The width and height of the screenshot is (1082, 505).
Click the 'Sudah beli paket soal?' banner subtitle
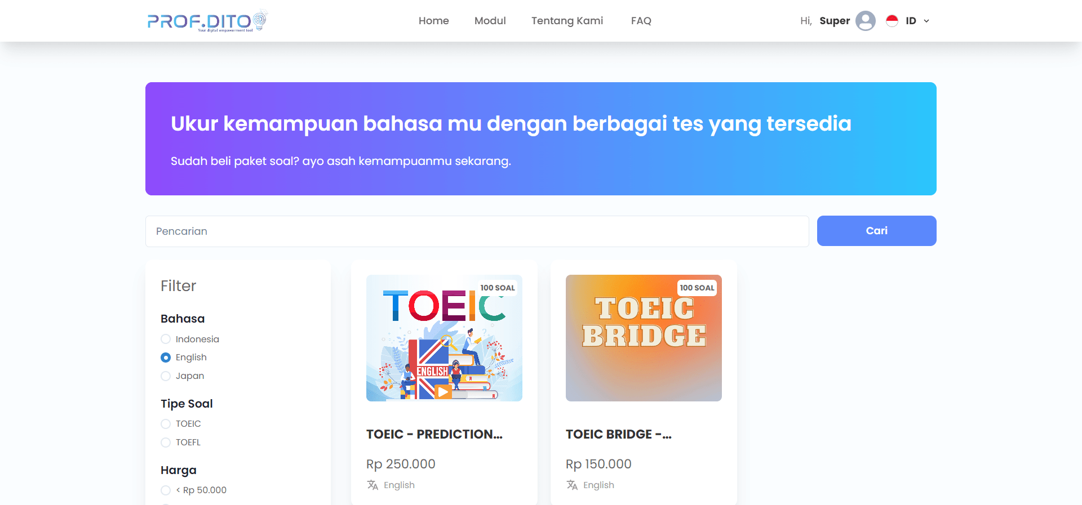(x=341, y=161)
